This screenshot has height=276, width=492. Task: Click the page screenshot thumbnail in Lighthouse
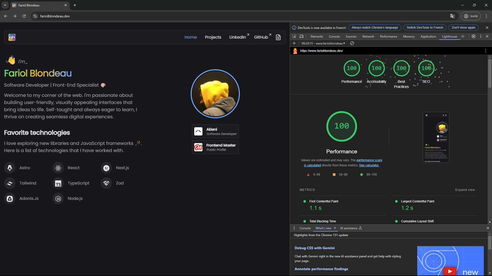coord(436,137)
